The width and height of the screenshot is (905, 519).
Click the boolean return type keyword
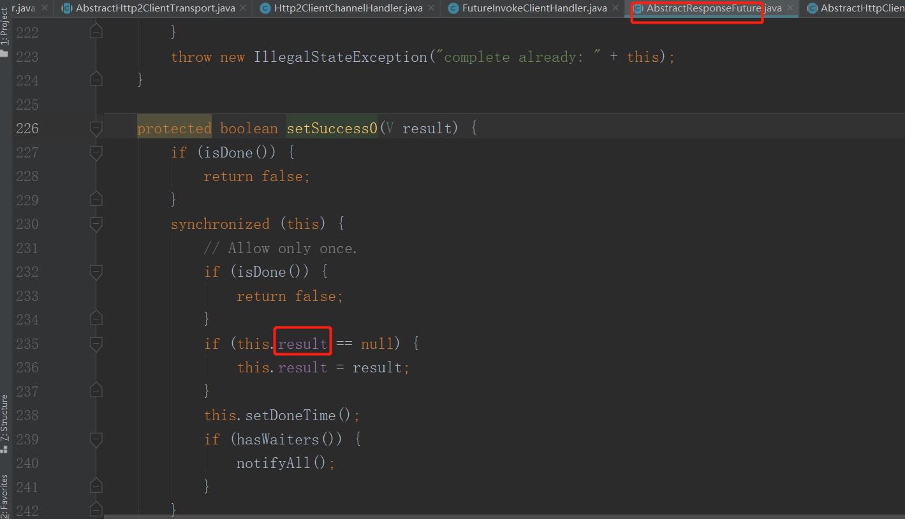pyautogui.click(x=249, y=129)
